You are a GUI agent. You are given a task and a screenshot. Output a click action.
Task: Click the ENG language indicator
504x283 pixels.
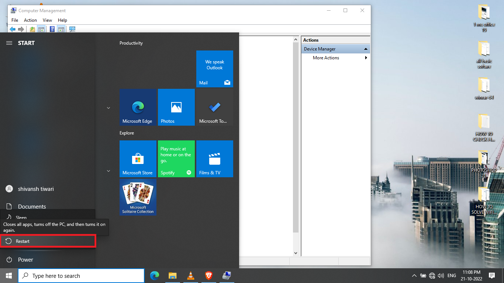452,276
